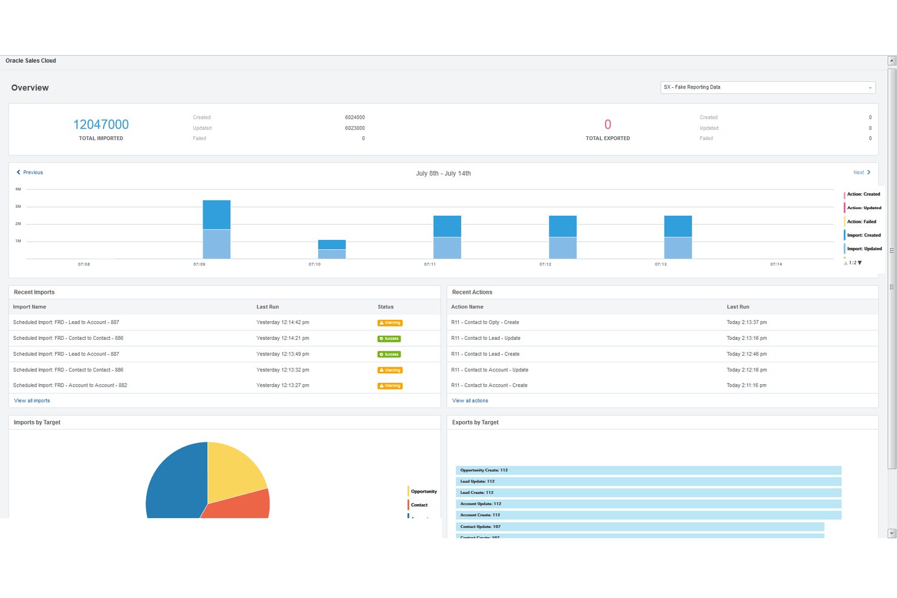Click the scrollbar down arrow at bottom right
This screenshot has width=897, height=598.
click(892, 533)
